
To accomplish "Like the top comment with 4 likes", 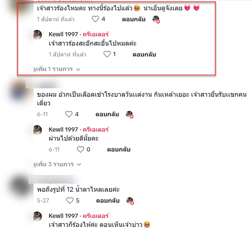I will [x=95, y=19].
